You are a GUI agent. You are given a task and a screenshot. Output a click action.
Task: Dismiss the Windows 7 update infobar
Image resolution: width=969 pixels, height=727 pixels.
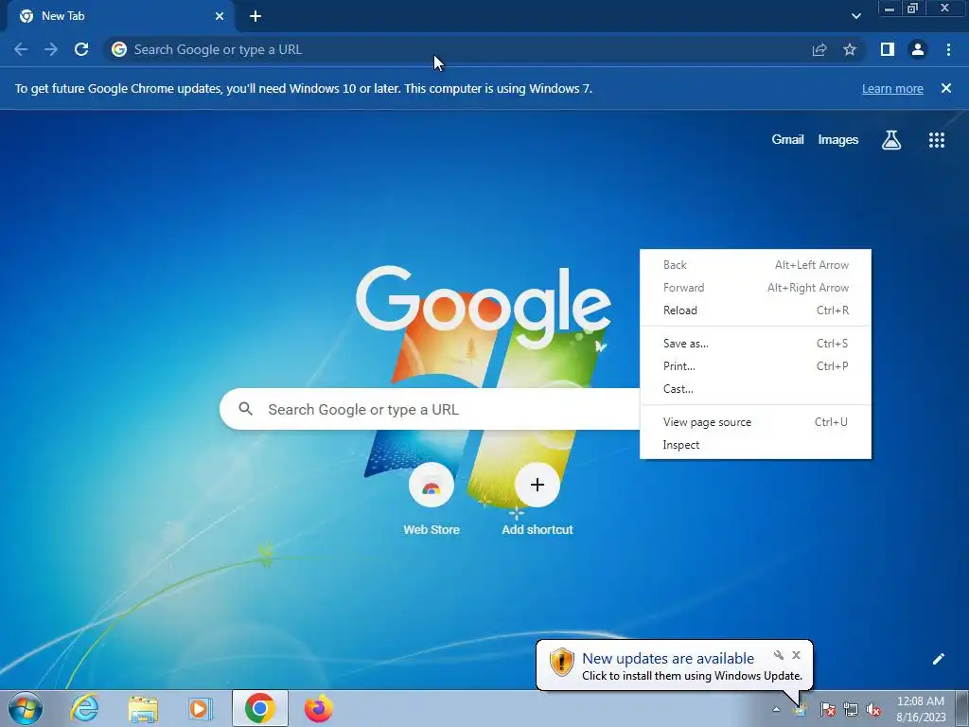pyautogui.click(x=945, y=88)
